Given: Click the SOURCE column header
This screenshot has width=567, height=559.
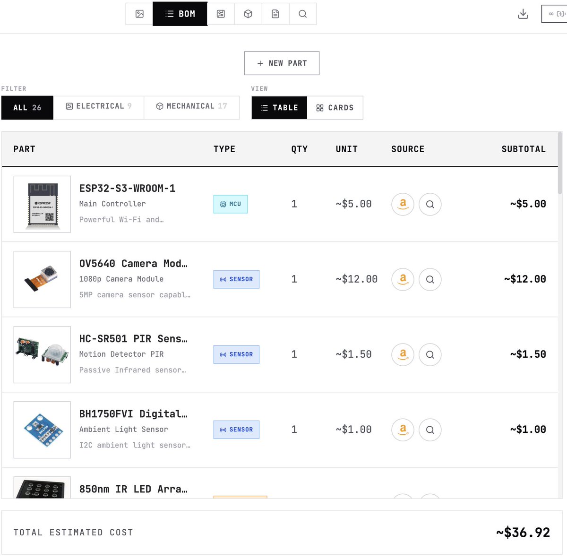Looking at the screenshot, I should tap(408, 149).
